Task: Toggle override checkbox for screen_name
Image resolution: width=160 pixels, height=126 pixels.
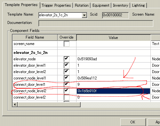Action: point(67,44)
